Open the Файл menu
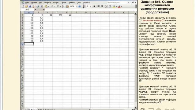 point(27,2)
